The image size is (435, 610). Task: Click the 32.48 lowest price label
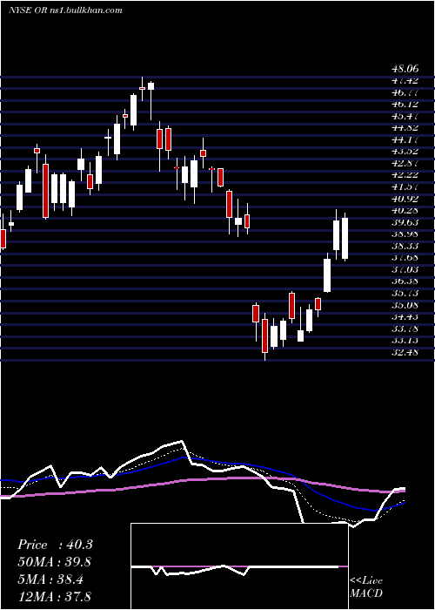click(x=404, y=352)
